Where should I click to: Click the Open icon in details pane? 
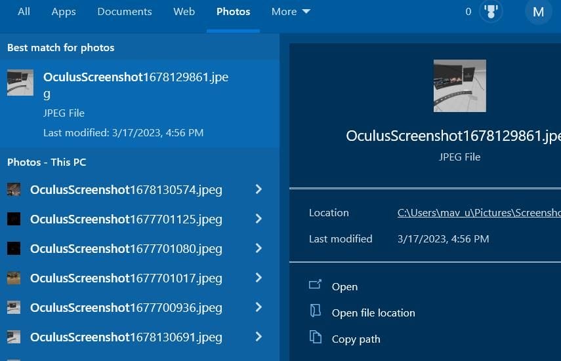coord(315,284)
